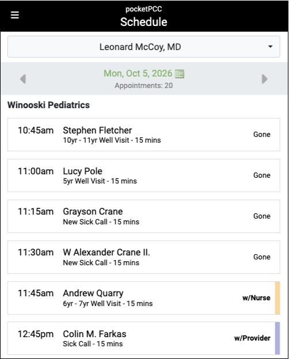Expand the Leonard McCoy, MD provider dropdown
The width and height of the screenshot is (289, 359).
144,47
